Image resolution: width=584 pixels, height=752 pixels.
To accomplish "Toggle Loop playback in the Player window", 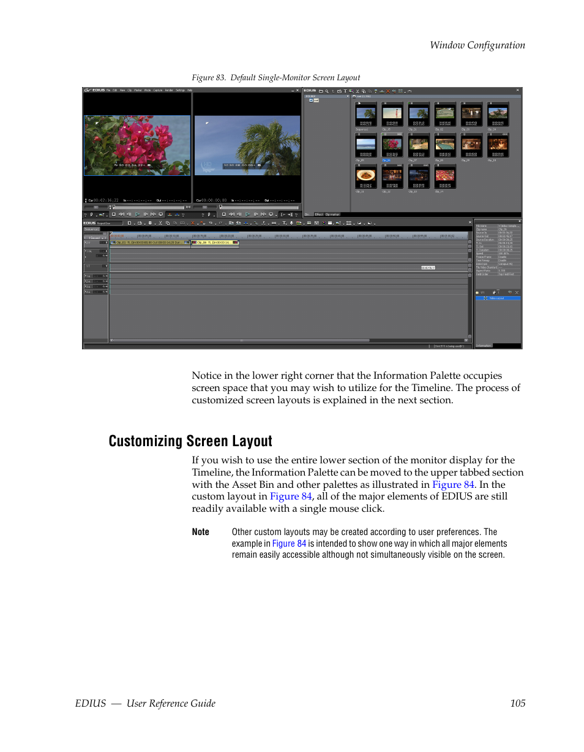I will [161, 215].
